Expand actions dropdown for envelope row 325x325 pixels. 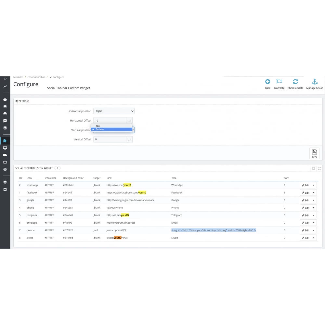pos(314,223)
